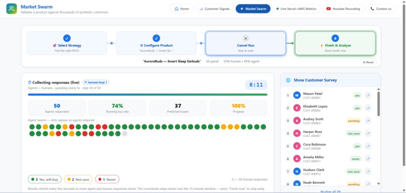Click the survey list scrollbar thumb
Viewport: 406px width, 193px height.
(x=378, y=104)
